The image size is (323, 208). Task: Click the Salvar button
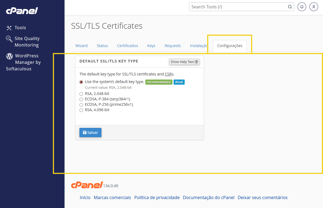coord(90,133)
